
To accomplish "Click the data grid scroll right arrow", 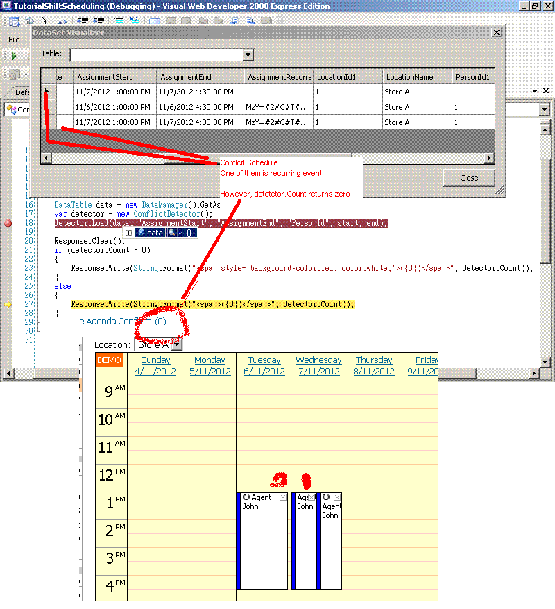I will [489, 158].
